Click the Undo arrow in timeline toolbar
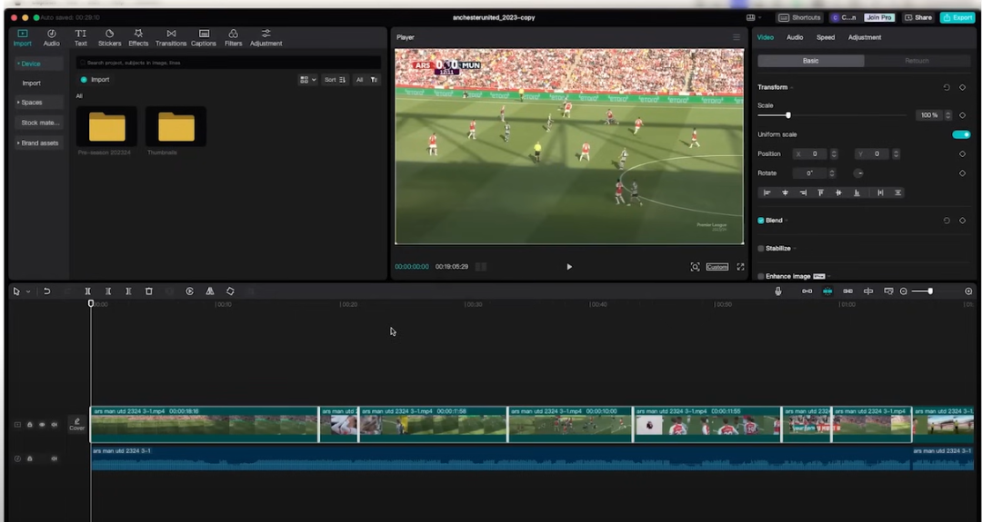Image resolution: width=982 pixels, height=522 pixels. [46, 291]
